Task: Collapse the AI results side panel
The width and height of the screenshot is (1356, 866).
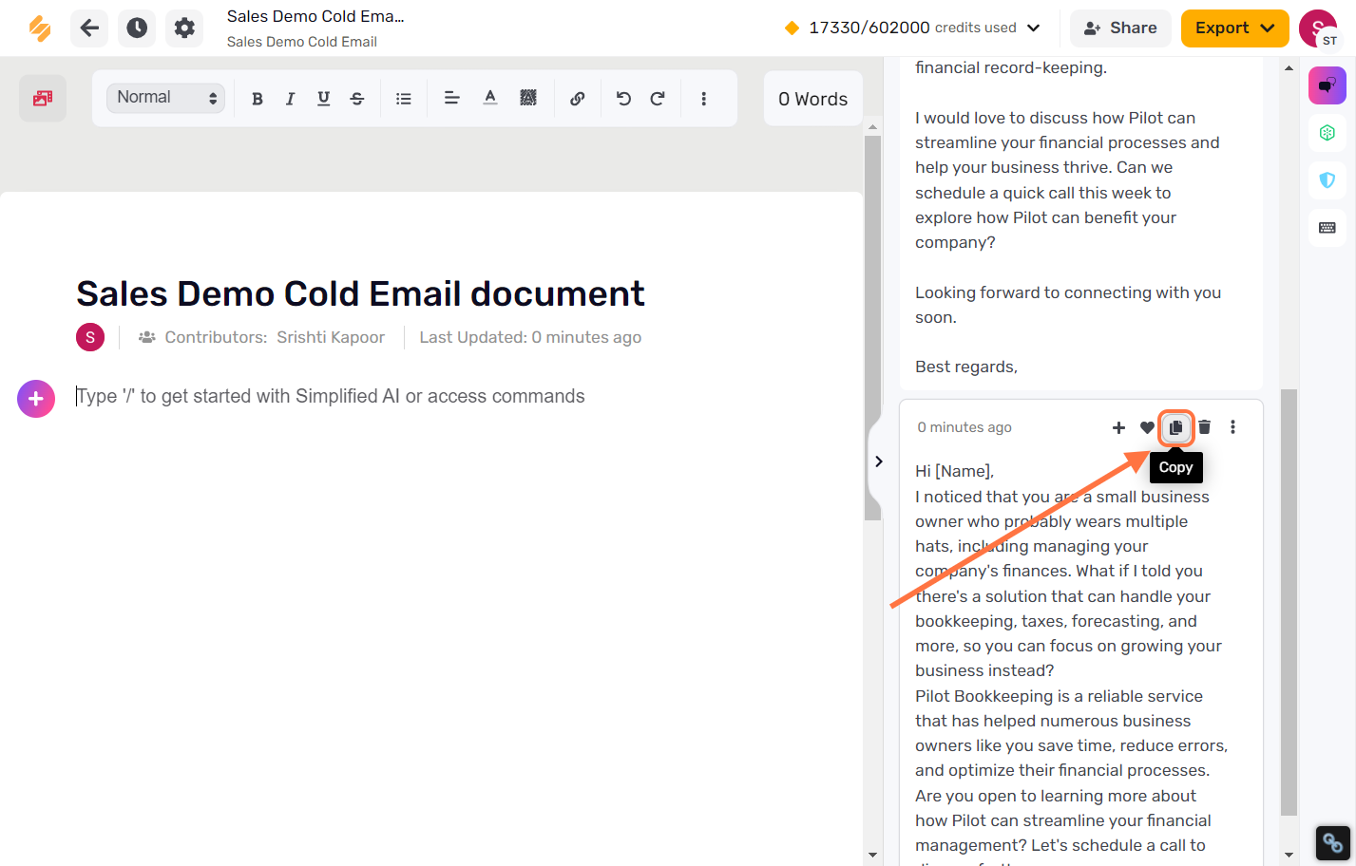Action: pos(879,461)
